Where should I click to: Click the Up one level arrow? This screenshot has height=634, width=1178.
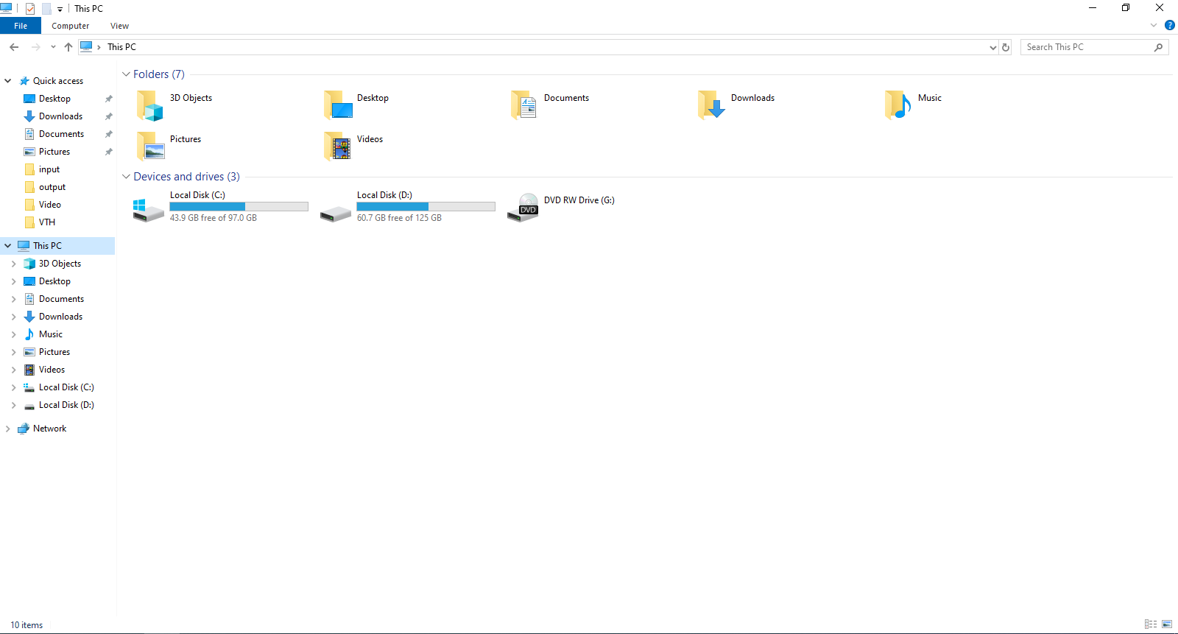(68, 47)
